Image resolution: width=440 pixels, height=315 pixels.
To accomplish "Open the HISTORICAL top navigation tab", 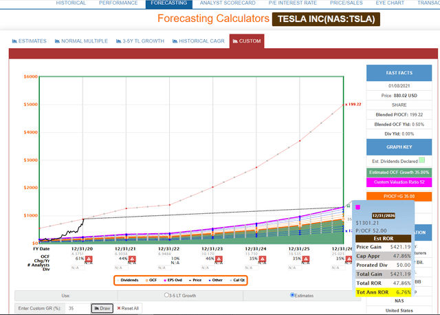I will pyautogui.click(x=71, y=3).
